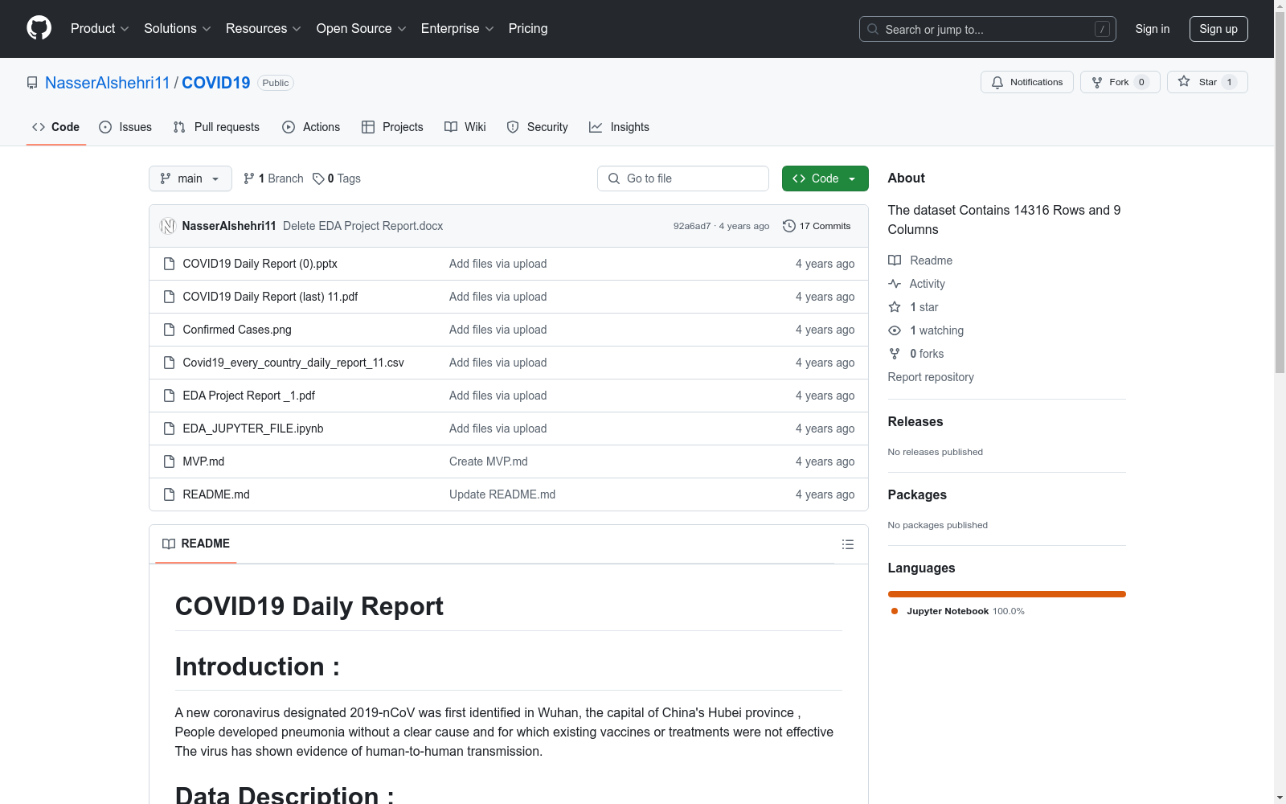Open commit 92a6ad7 hash link
Image resolution: width=1286 pixels, height=804 pixels.
[692, 226]
